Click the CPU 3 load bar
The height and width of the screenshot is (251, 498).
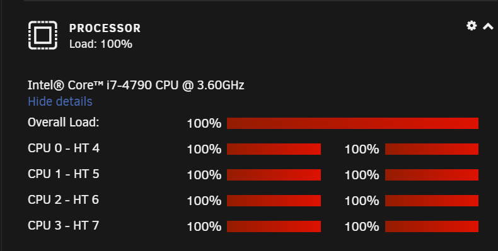click(x=274, y=226)
